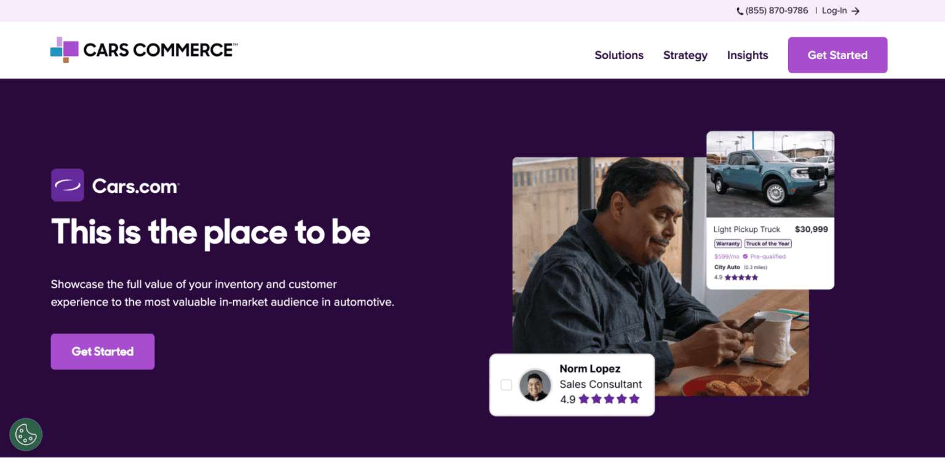Tick the checkbox beside Norm Lopez
Viewport: 945px width, 458px height.
point(506,385)
